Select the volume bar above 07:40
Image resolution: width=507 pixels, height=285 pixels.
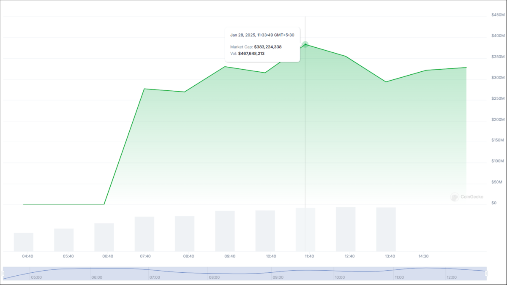(144, 234)
